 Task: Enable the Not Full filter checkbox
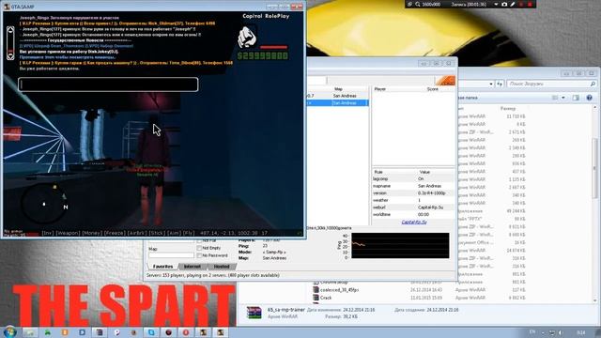(x=199, y=240)
